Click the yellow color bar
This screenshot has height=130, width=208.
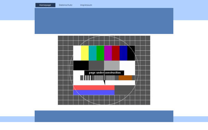(85, 53)
